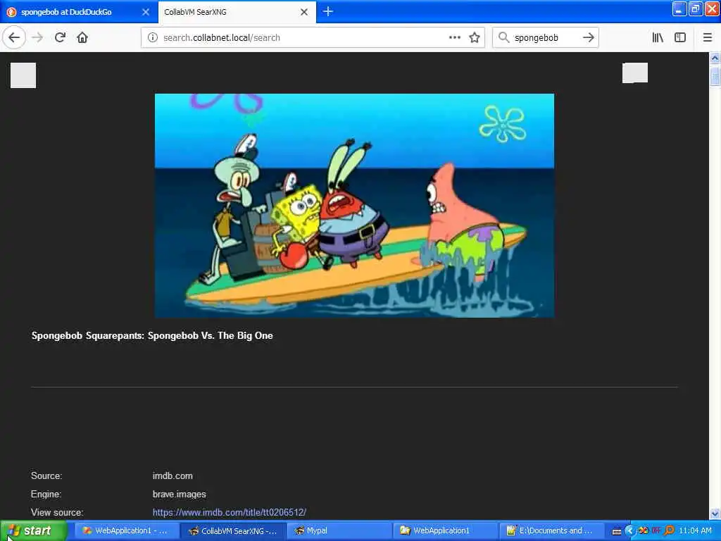Click the 'brave.images' engine text
Screen dimensions: 721x541
[x=180, y=494]
